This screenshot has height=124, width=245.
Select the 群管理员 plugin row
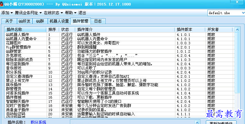coord(119,89)
